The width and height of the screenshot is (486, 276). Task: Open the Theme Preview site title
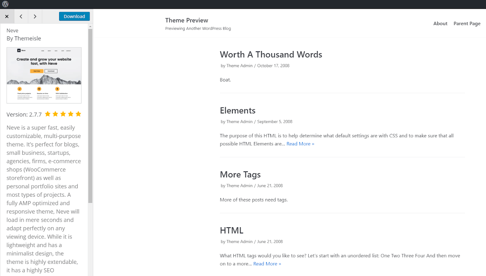point(186,20)
